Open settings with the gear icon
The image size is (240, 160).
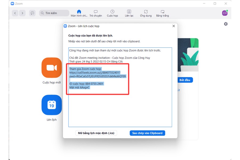click(226, 24)
